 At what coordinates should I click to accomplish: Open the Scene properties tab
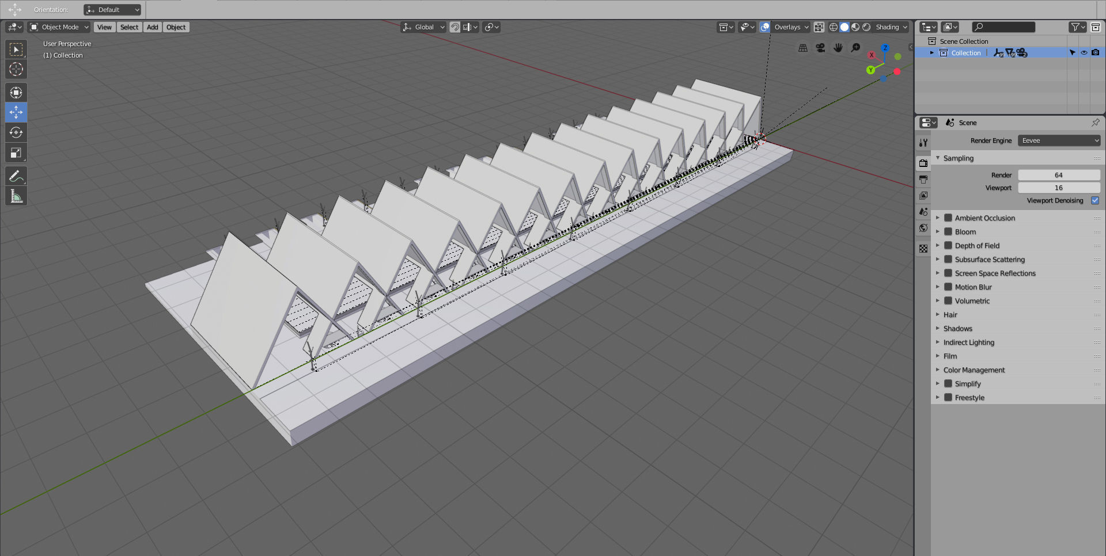(x=923, y=212)
